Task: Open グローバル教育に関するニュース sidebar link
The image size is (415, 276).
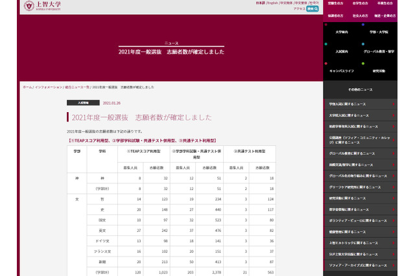Action: pos(361,154)
